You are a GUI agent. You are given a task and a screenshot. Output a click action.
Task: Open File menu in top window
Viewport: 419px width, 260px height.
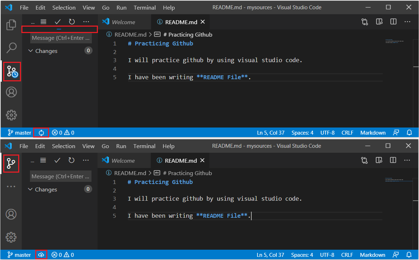(x=24, y=8)
